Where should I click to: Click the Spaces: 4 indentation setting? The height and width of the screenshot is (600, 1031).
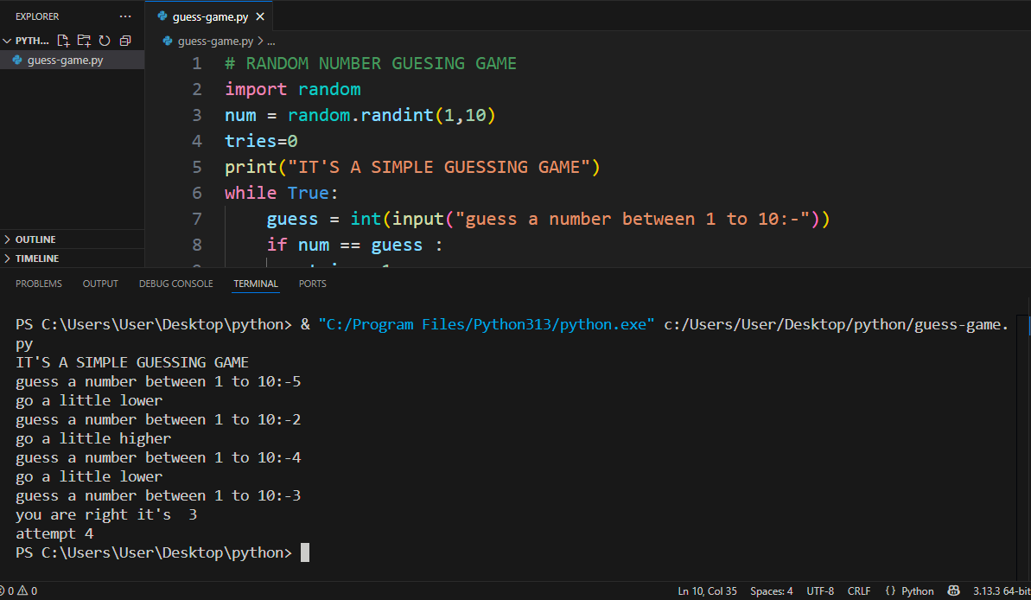771,591
